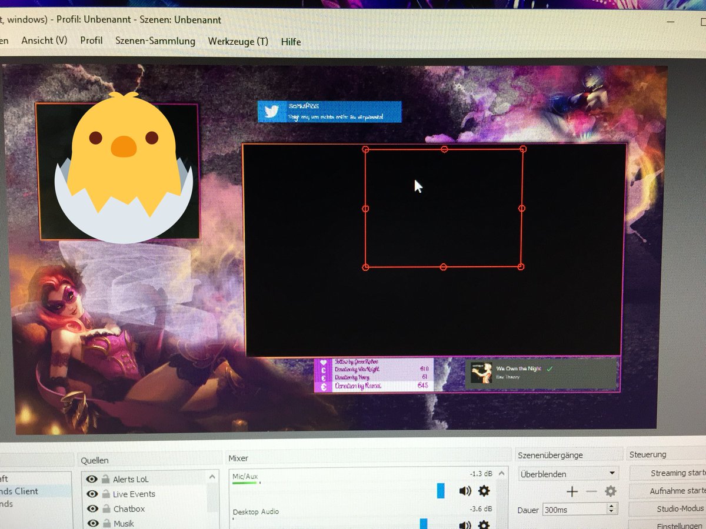Click the Mic/Aux volume slider handle

point(441,490)
